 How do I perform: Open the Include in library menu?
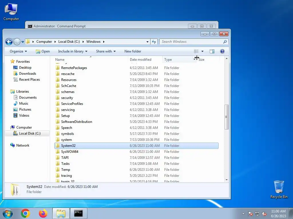pyautogui.click(x=73, y=51)
